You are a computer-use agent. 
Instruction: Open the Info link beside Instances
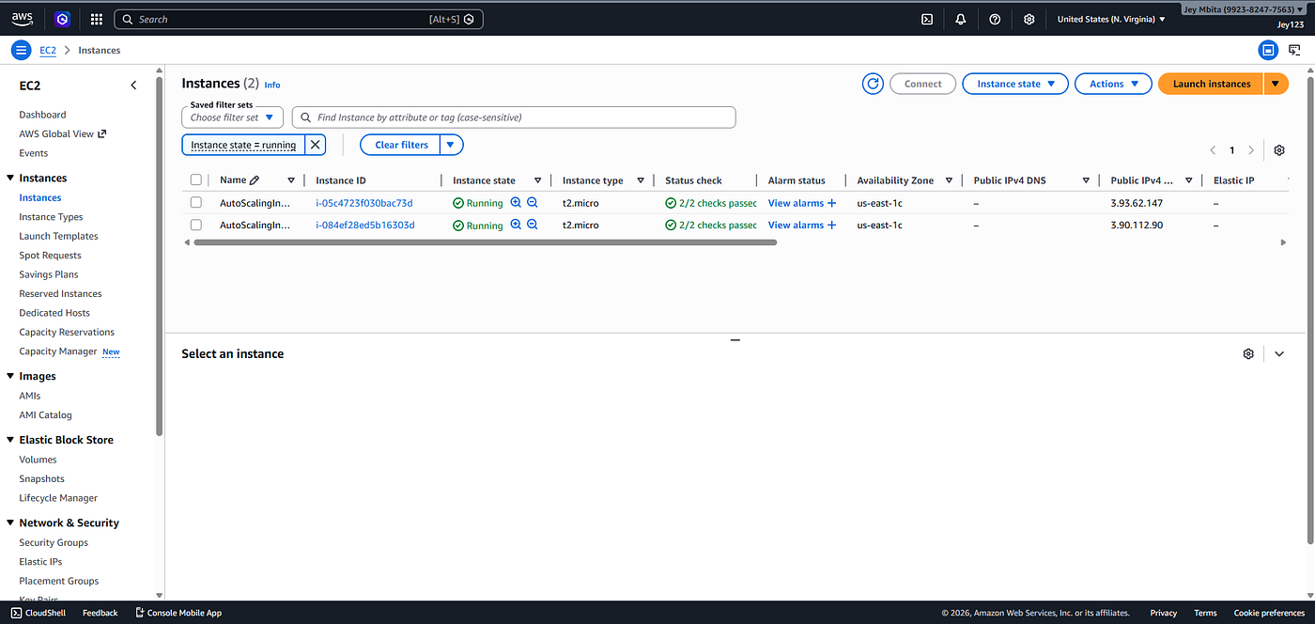coord(272,85)
